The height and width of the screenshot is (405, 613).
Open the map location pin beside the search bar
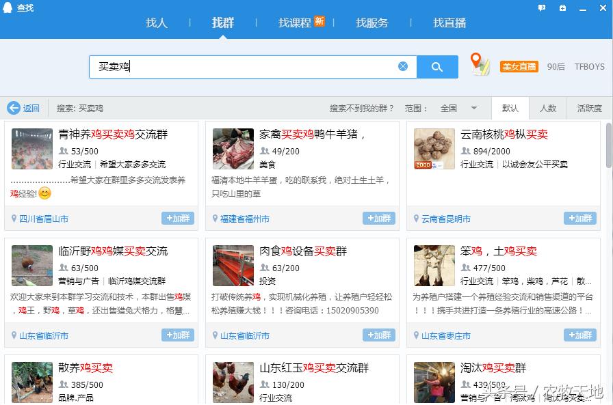pyautogui.click(x=479, y=64)
